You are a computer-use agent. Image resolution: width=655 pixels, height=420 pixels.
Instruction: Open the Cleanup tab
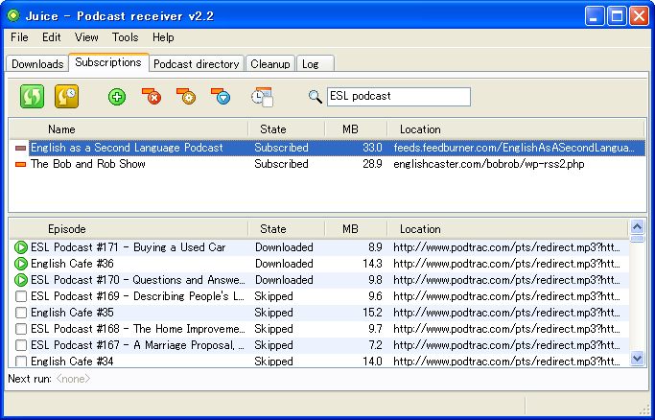[x=269, y=64]
